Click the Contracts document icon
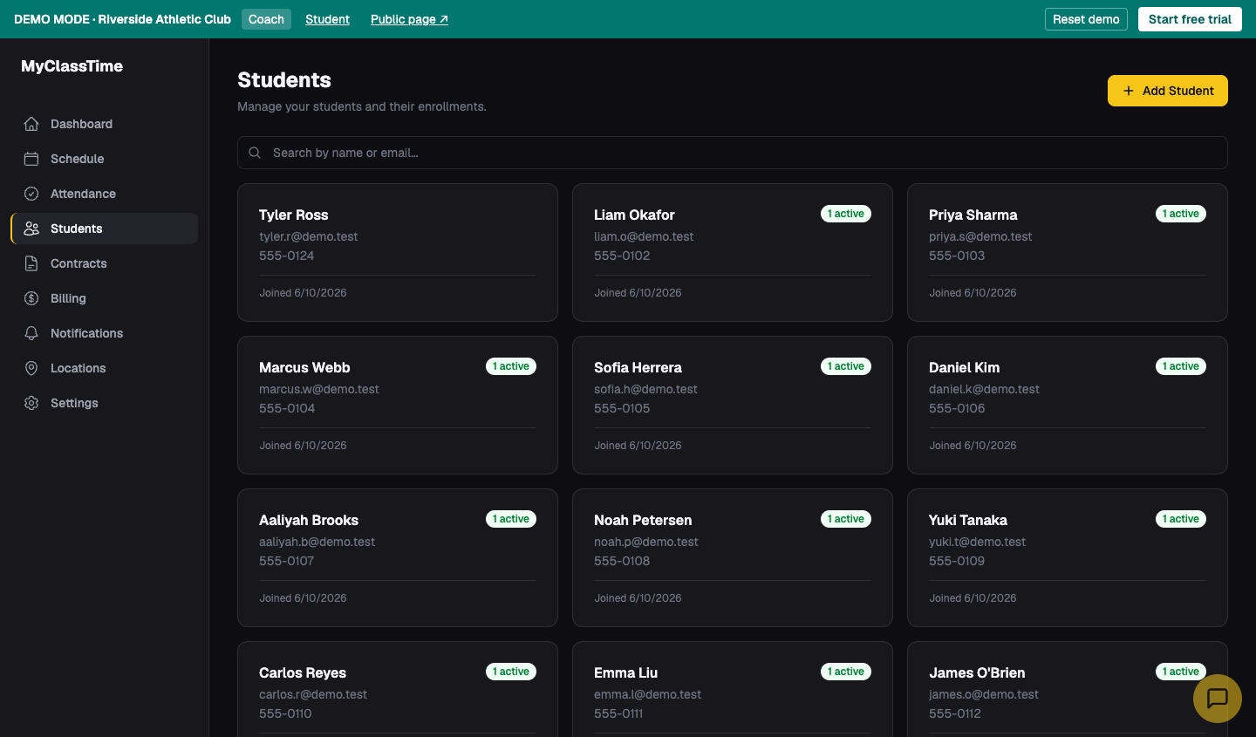This screenshot has height=737, width=1256. (31, 263)
